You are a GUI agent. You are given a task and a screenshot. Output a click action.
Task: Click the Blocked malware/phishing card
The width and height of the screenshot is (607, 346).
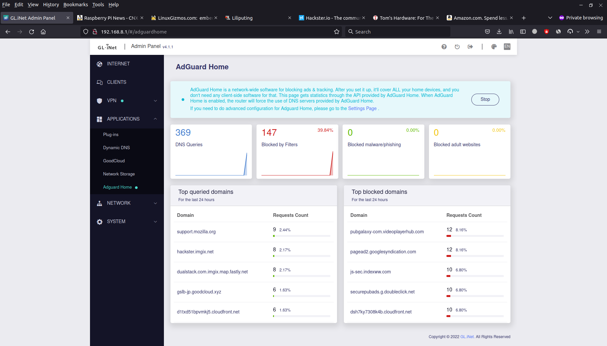tap(383, 151)
